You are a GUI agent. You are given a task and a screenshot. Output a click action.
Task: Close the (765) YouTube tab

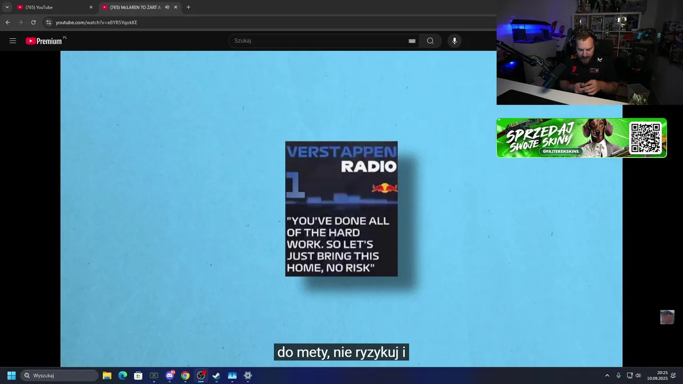(91, 7)
